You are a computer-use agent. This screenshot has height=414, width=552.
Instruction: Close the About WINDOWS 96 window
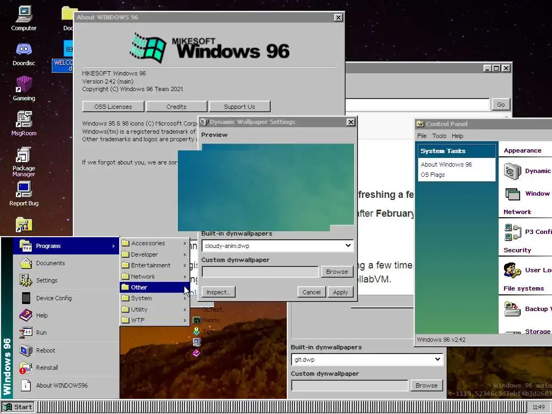[338, 18]
